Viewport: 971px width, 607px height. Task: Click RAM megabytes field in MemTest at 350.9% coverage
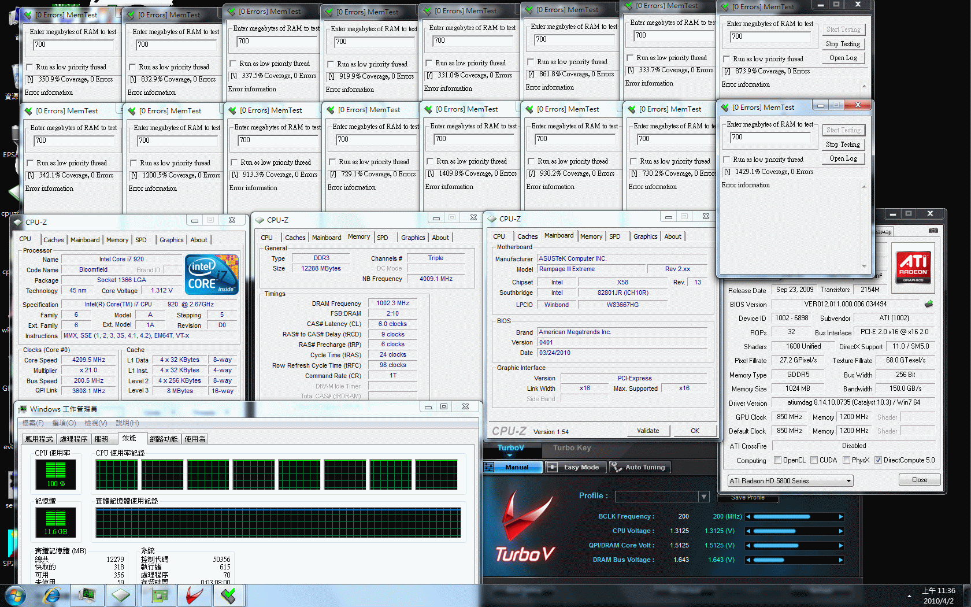(73, 45)
